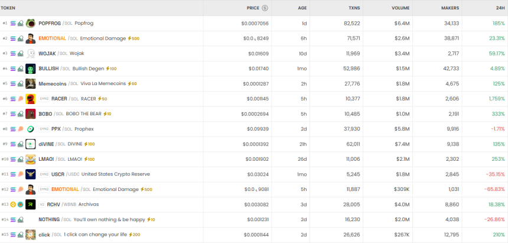Open the diVINE /SOL token pair
This screenshot has height=243, width=508.
(x=46, y=144)
